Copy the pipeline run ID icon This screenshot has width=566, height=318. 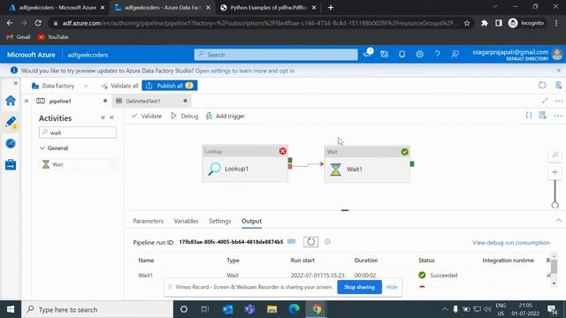(291, 241)
